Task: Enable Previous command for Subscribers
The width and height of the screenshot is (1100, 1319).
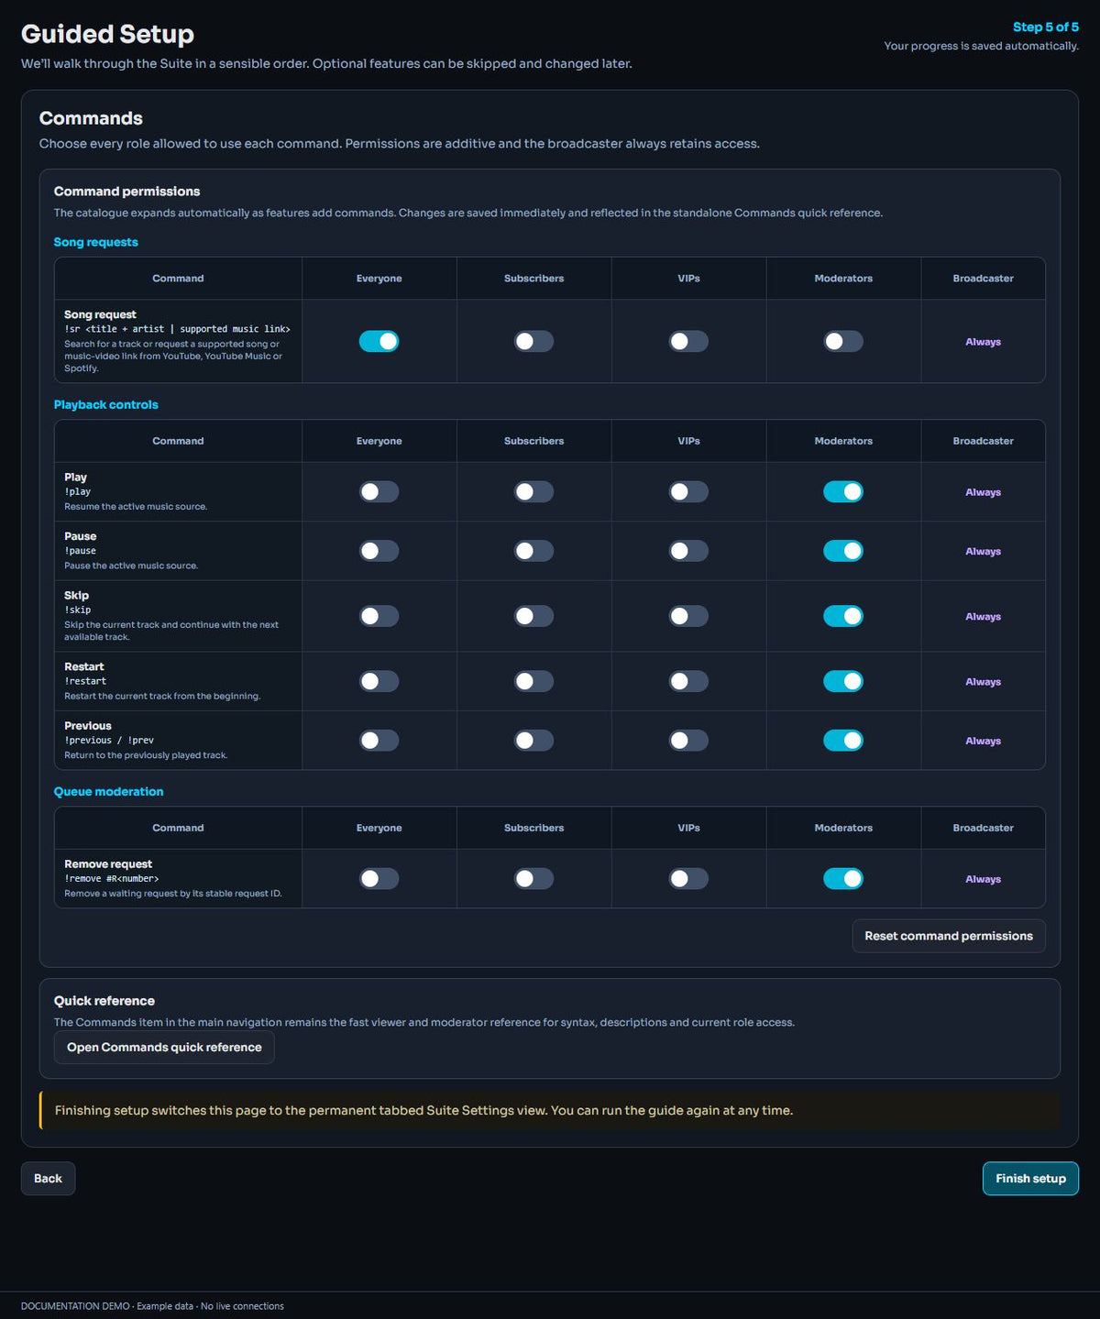Action: (533, 741)
